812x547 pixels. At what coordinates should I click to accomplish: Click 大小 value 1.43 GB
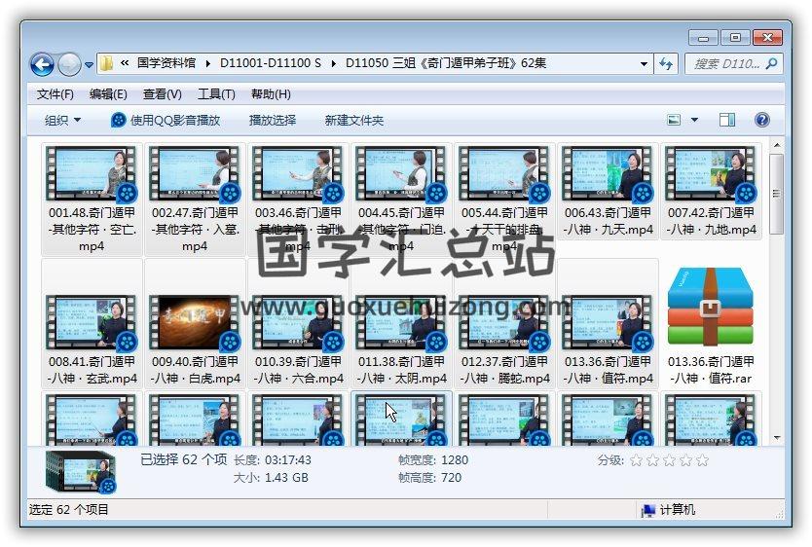(286, 478)
